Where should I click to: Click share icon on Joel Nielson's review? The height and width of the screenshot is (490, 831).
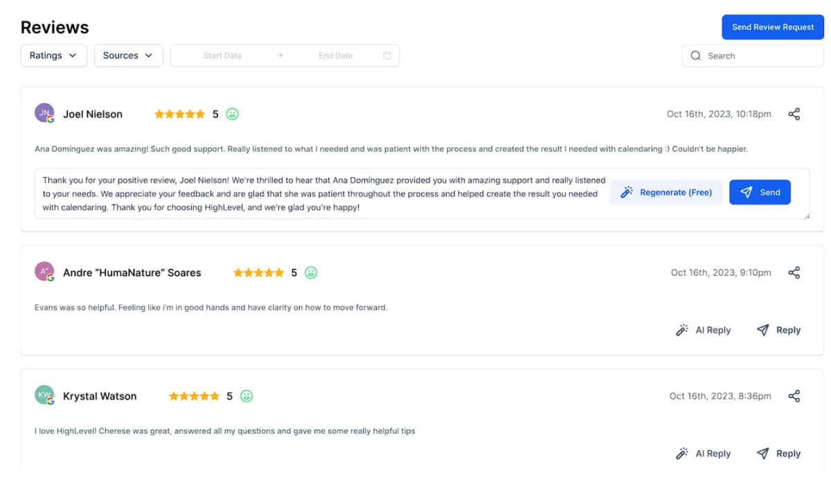794,114
